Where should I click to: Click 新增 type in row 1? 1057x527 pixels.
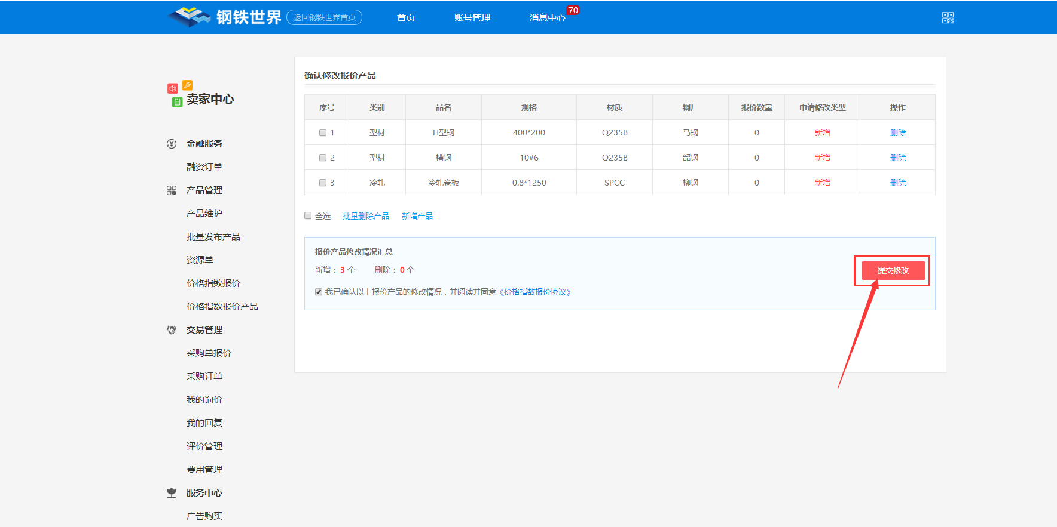822,132
